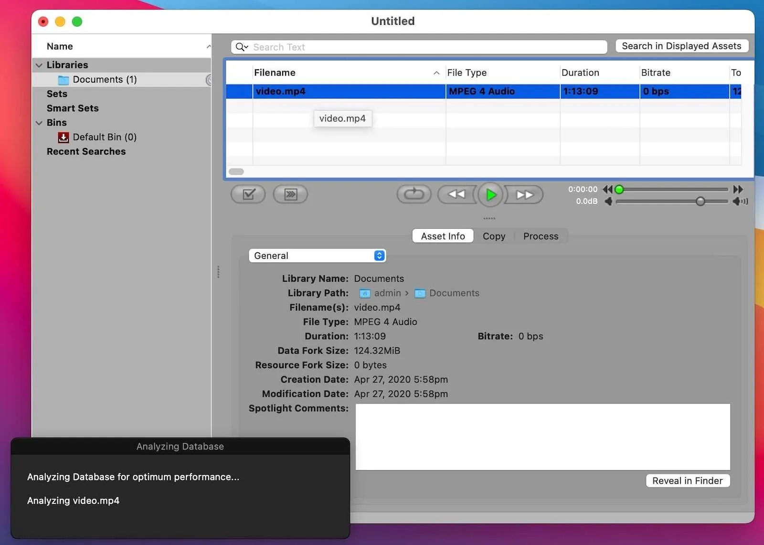Click the volume slider knob
This screenshot has width=764, height=545.
[x=700, y=202]
